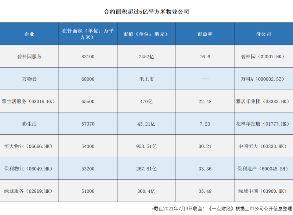Viewport: 293px width, 215px height.
Task: Click the 76.6 P/E ratio cell
Action: coord(205,57)
